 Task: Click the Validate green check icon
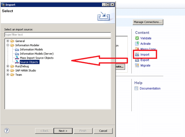tap(137, 38)
